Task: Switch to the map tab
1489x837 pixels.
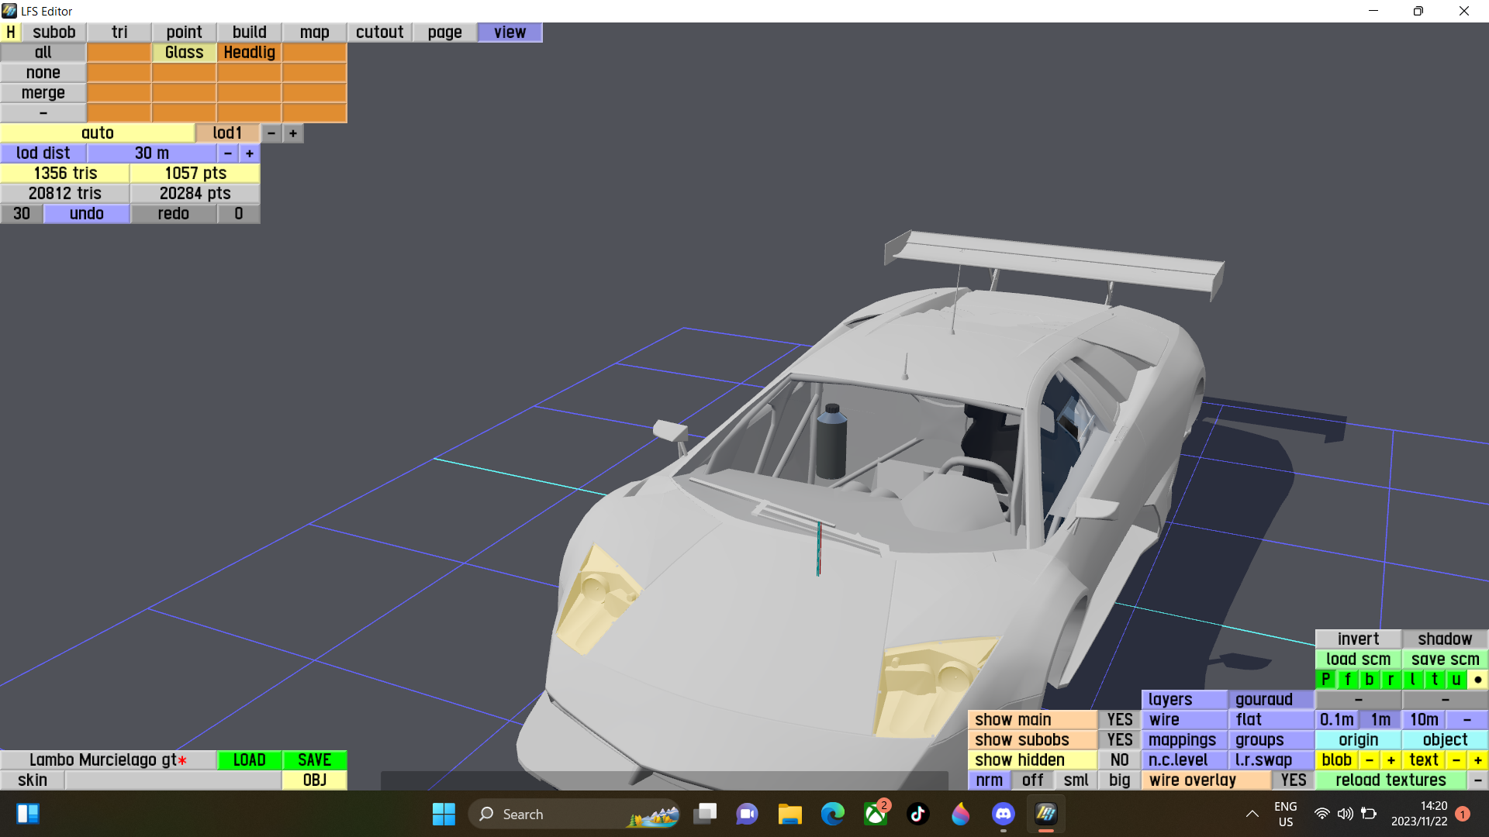Action: point(314,32)
